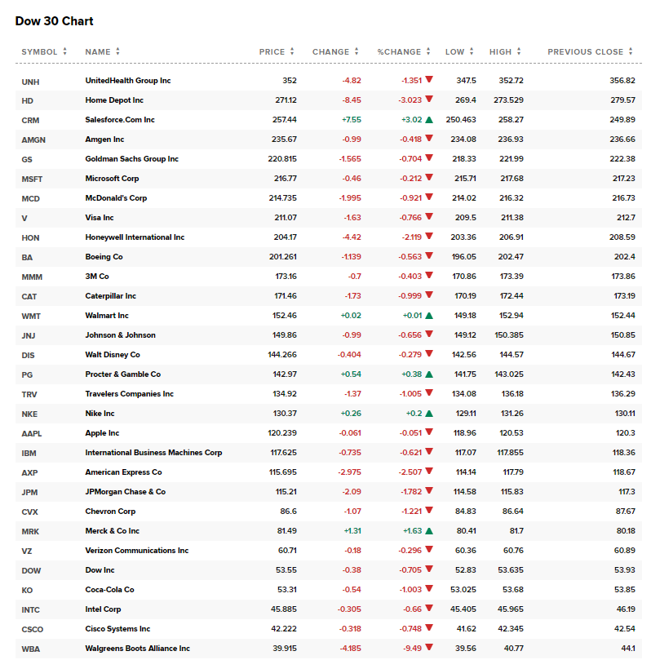
Task: Click McDonald's change value -1.995
Action: tap(350, 197)
